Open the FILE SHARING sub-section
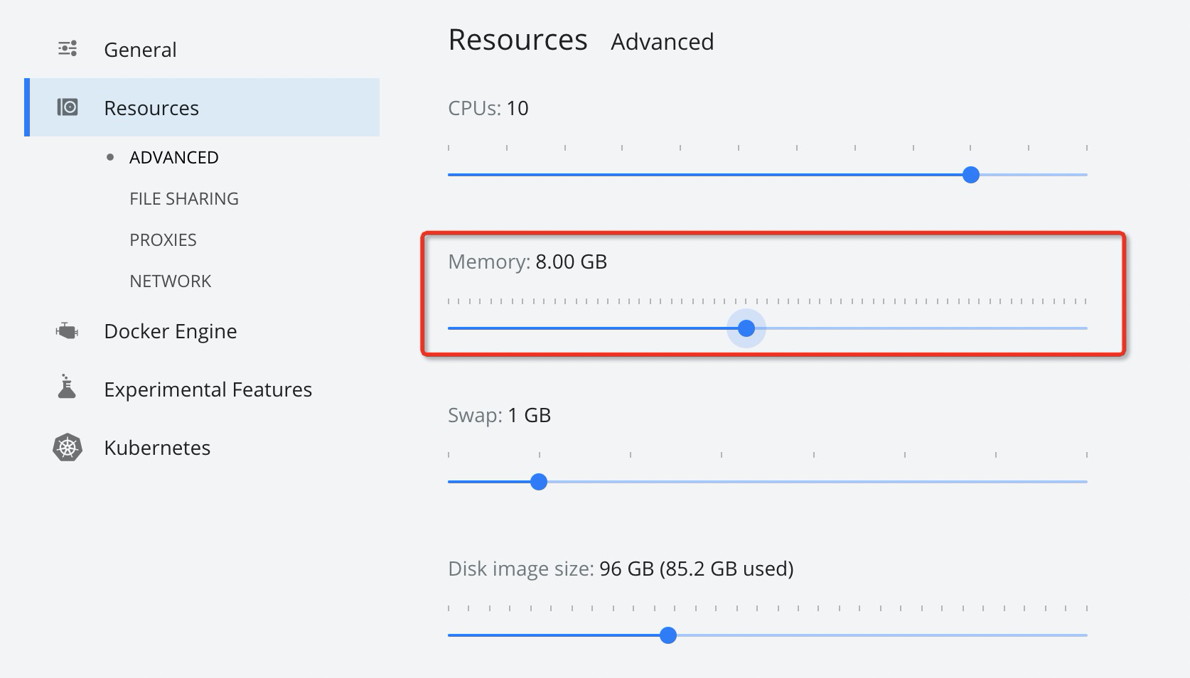 (x=184, y=199)
